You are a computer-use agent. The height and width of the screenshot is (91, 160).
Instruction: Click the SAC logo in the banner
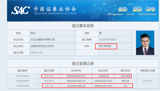20,10
